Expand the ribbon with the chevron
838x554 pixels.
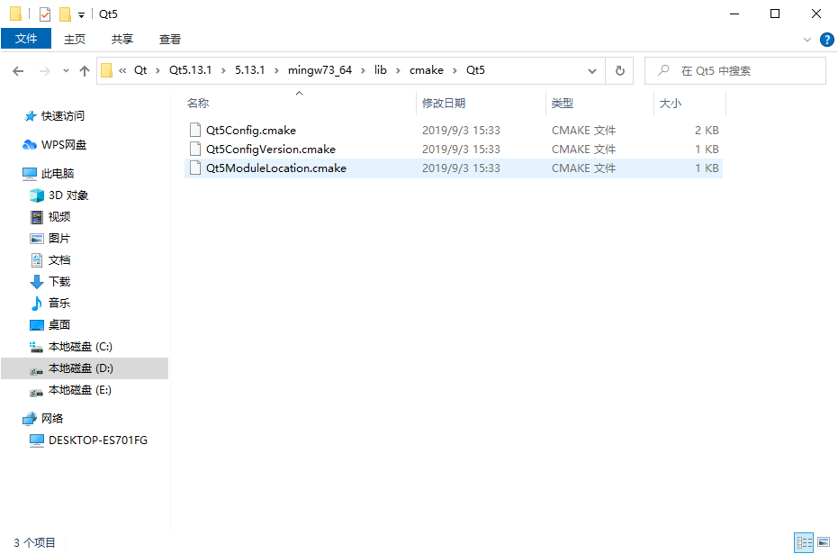click(807, 40)
